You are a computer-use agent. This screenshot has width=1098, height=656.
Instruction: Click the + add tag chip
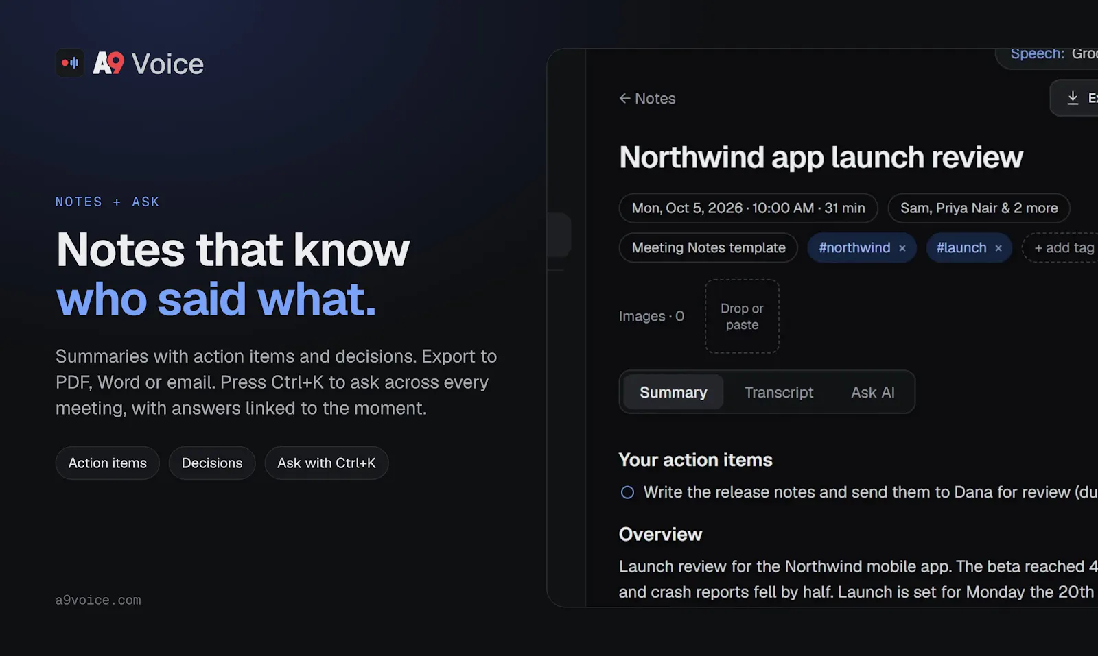(x=1060, y=248)
